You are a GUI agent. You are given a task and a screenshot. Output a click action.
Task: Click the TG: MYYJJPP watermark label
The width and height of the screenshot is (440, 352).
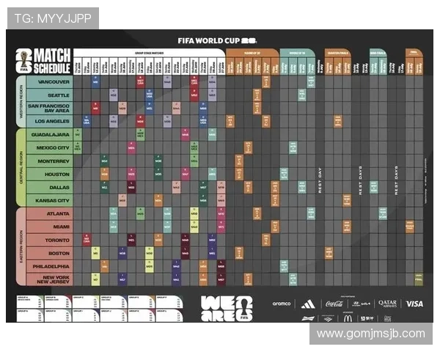tap(53, 18)
